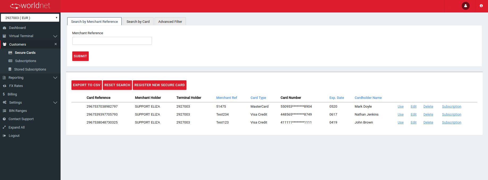This screenshot has height=180, width=488.
Task: Open the terminal selector 2927003 (EUR)
Action: click(x=30, y=18)
